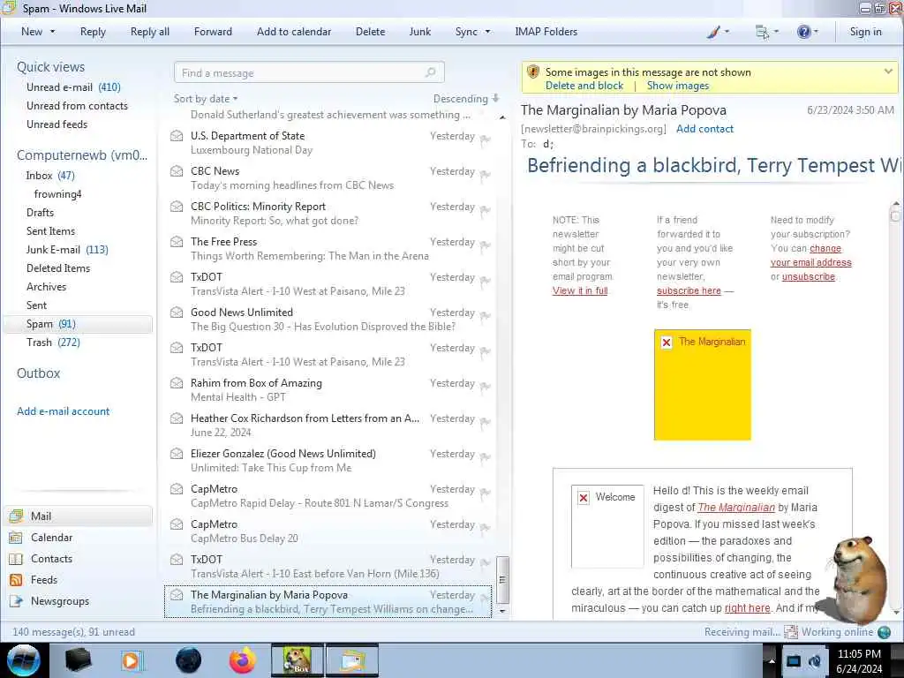Click Add to calendar in the toolbar

294,32
